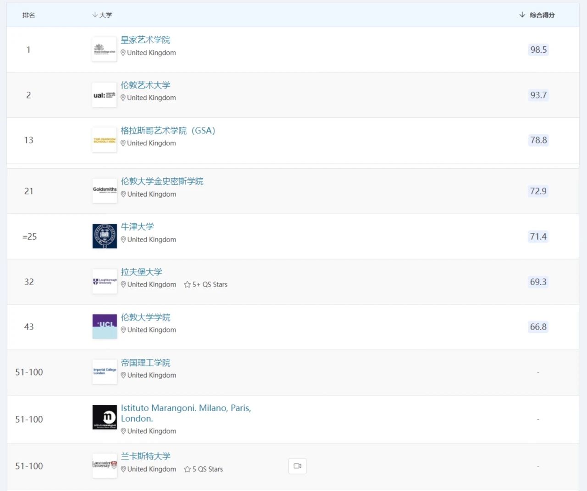Click the 5+ QS Stars label
This screenshot has height=491, width=587.
[x=210, y=285]
